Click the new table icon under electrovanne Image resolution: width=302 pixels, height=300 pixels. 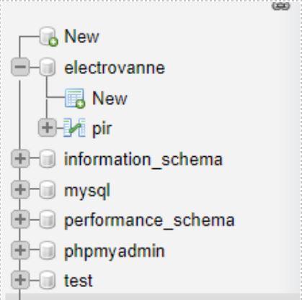click(x=75, y=99)
